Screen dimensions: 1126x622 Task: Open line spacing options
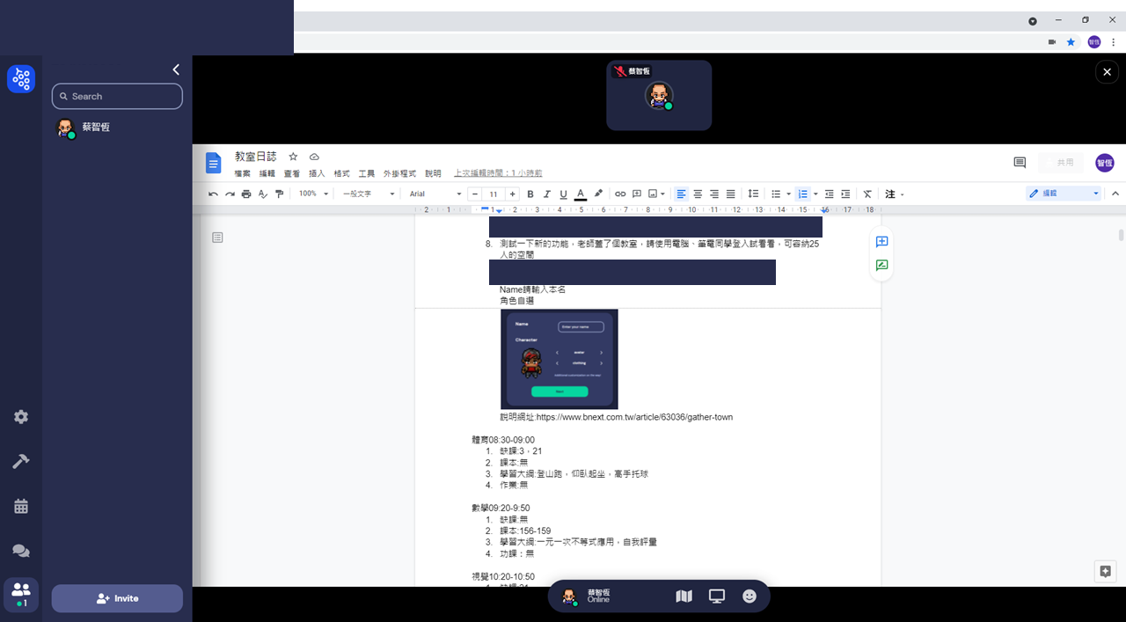(x=753, y=194)
